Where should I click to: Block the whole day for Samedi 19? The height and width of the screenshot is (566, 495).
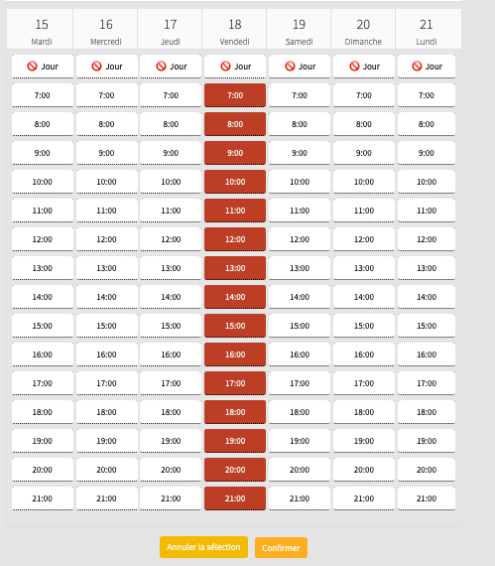pos(300,67)
